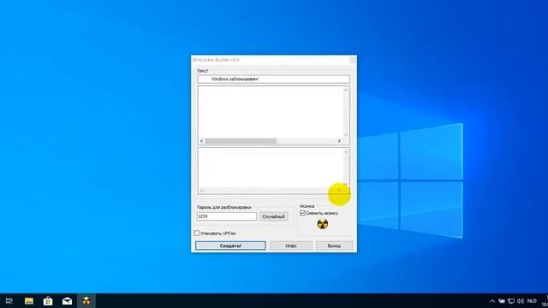Focus the unlock password field with 1234
This screenshot has height=308, width=548.
pos(226,216)
